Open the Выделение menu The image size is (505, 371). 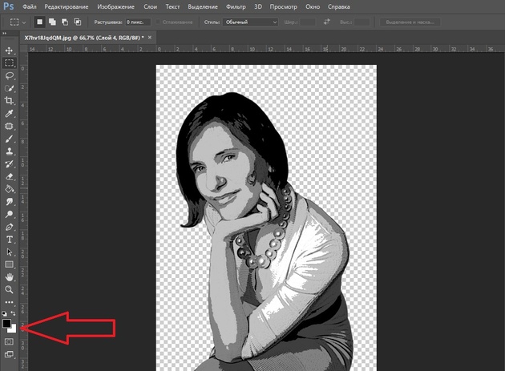[203, 6]
